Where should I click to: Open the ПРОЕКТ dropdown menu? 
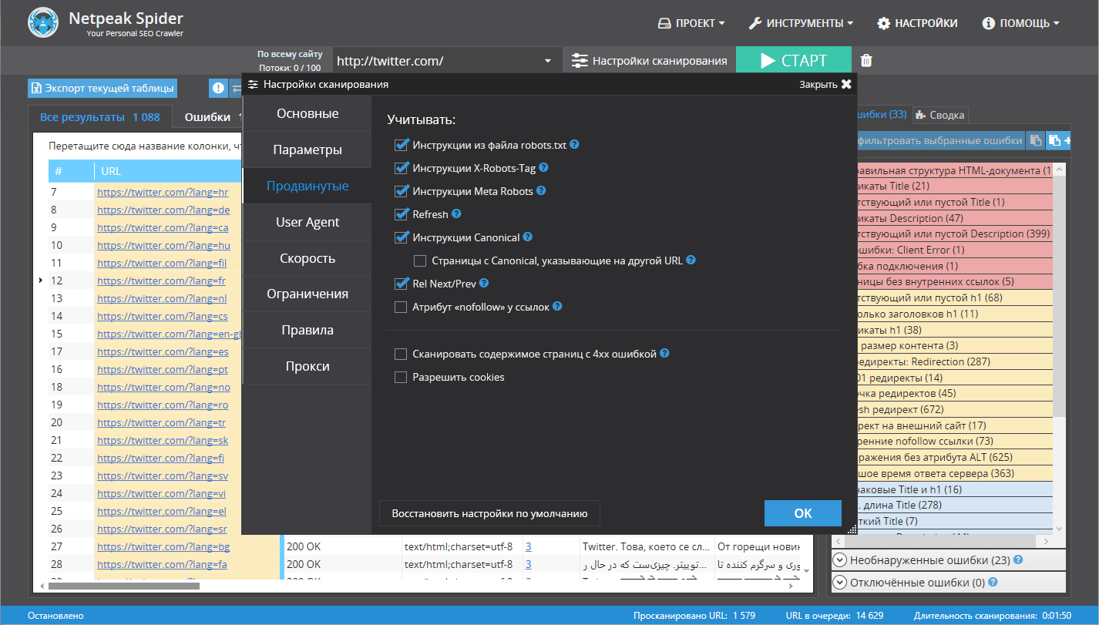coord(691,23)
